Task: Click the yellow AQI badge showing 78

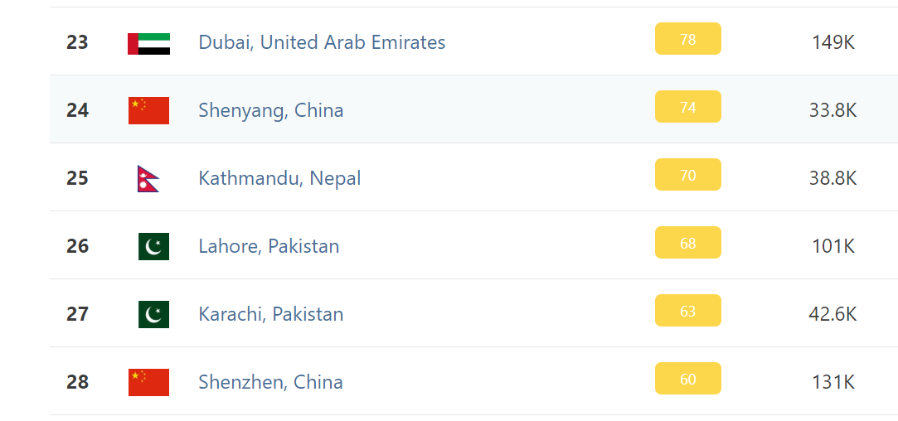Action: tap(688, 38)
